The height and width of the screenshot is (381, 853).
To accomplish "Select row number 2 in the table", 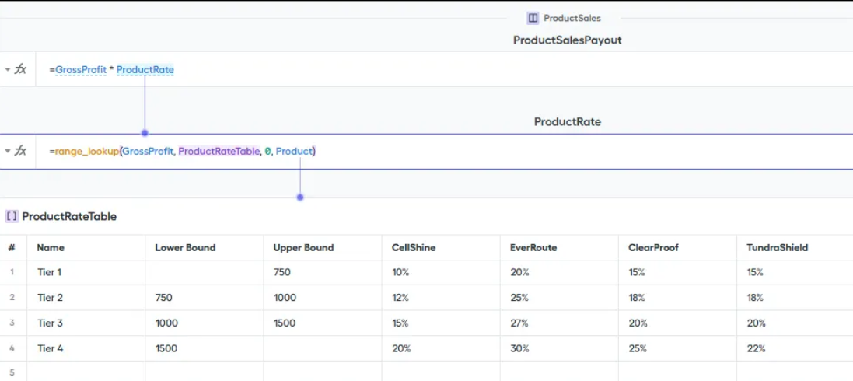I will (12, 298).
